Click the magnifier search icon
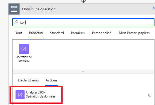Viewport: 155px width, 105px height. click(16, 22)
